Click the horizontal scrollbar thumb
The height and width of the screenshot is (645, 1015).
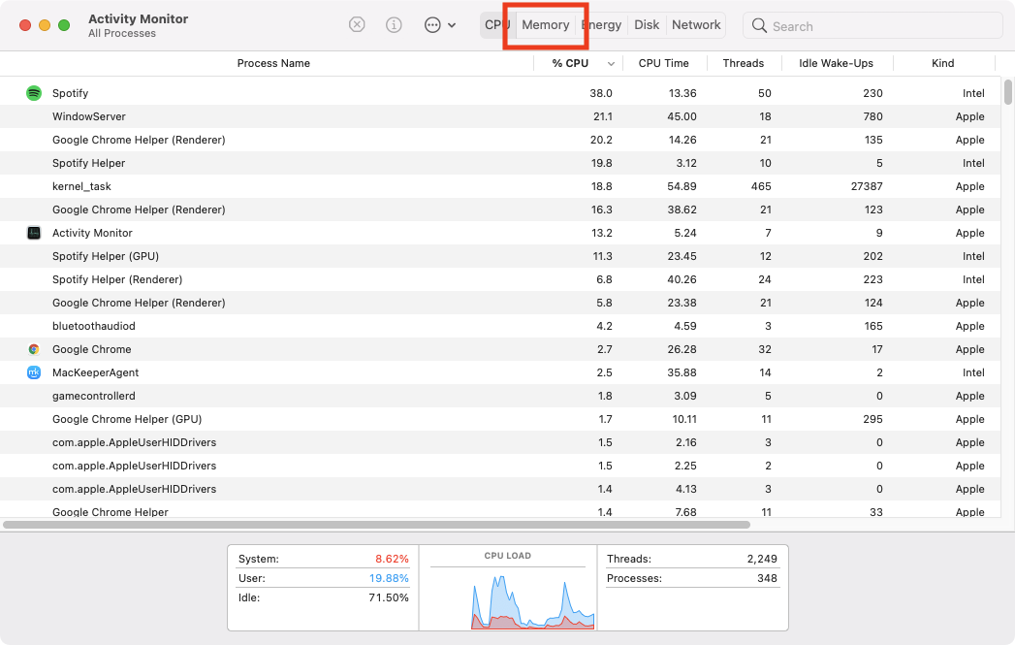[x=376, y=525]
